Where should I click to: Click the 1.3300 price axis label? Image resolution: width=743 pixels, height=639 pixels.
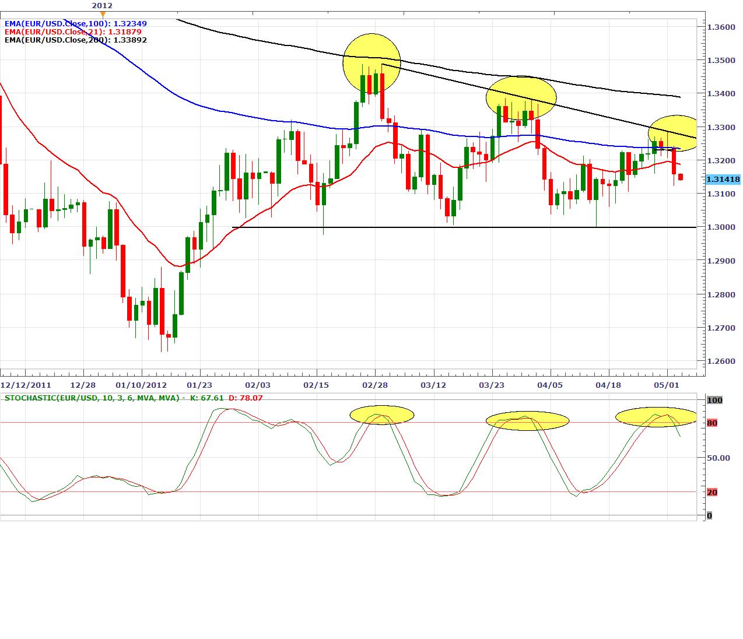[x=720, y=127]
